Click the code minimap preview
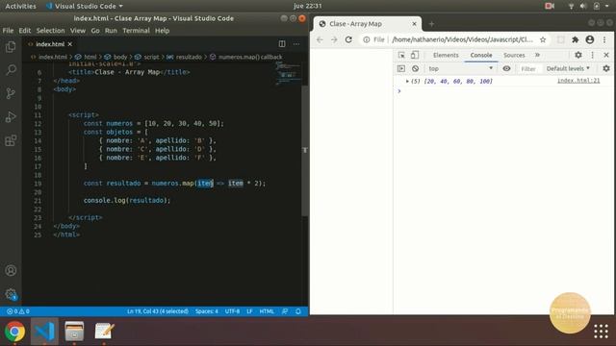Image resolution: width=616 pixels, height=346 pixels. (289, 74)
